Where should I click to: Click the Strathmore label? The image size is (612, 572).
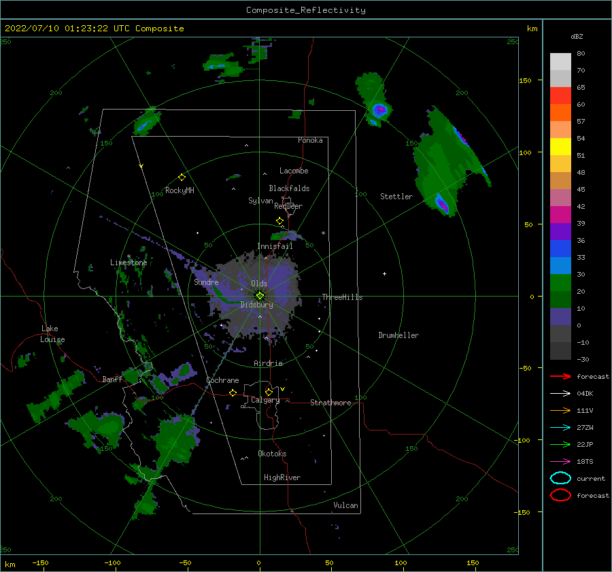(330, 403)
